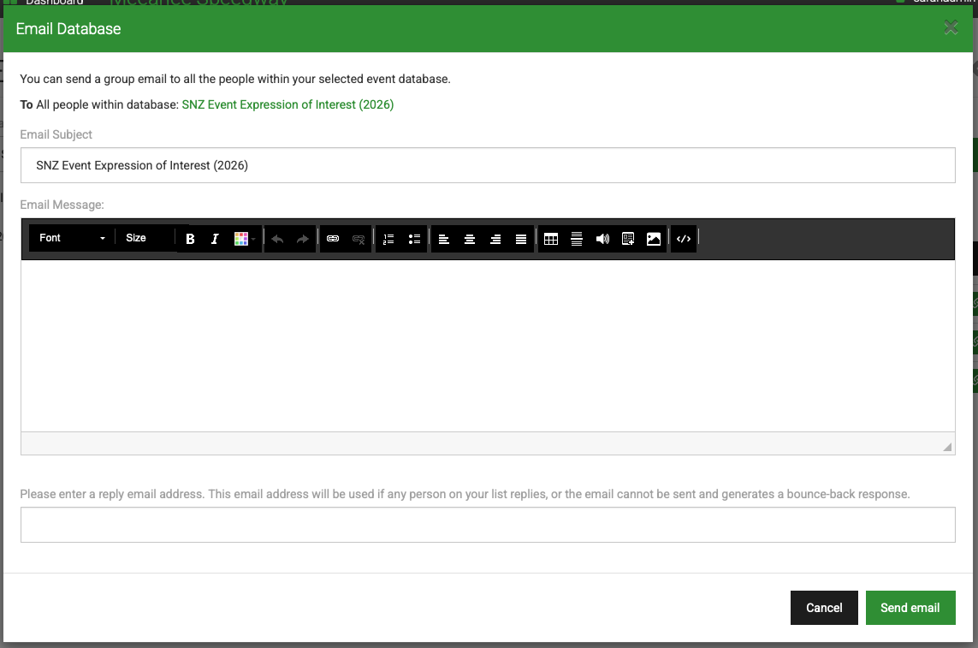Click the Email Subject input field

coord(488,165)
